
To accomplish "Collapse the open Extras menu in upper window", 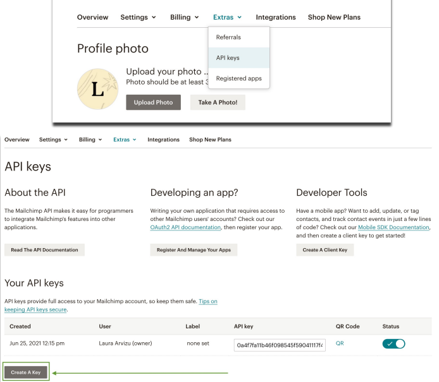I will click(x=227, y=17).
